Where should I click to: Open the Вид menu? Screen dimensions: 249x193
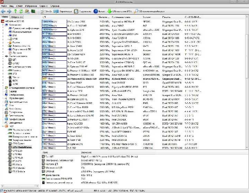click(11, 6)
